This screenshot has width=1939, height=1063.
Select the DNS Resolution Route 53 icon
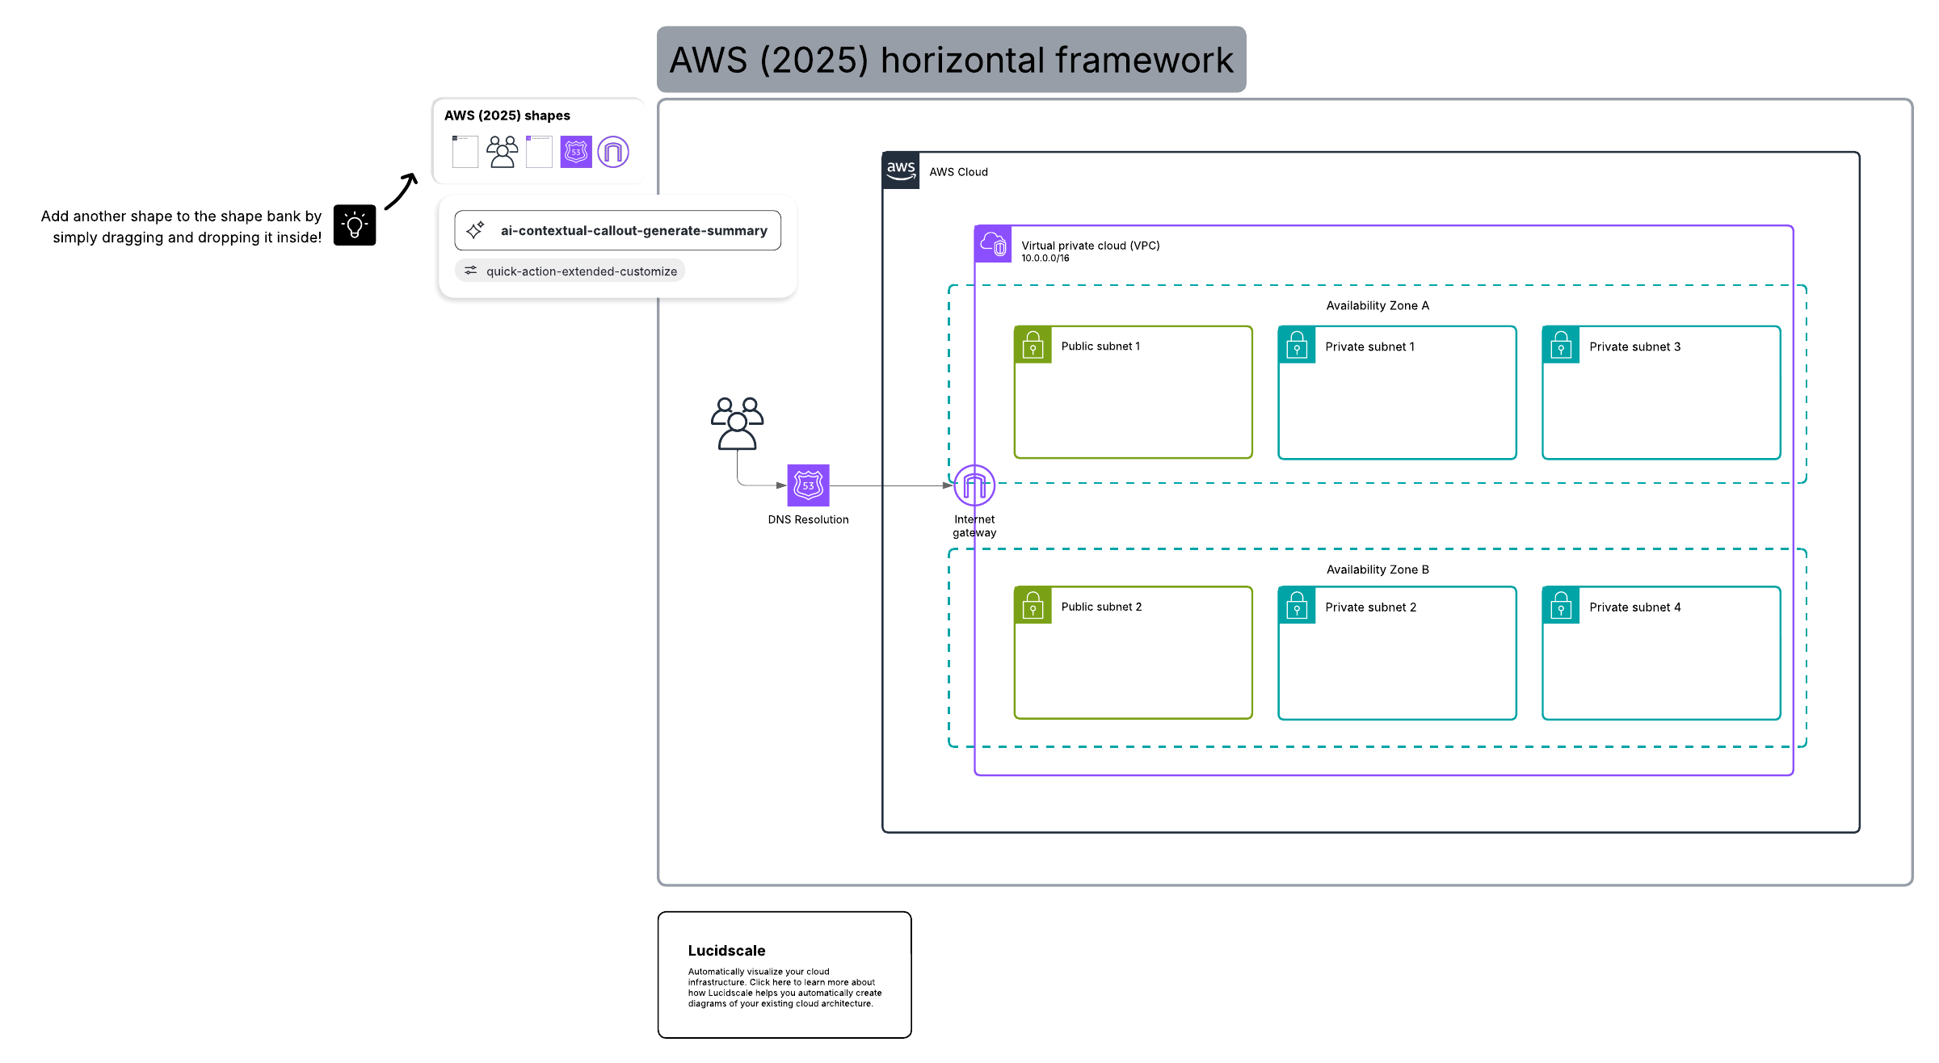(808, 485)
